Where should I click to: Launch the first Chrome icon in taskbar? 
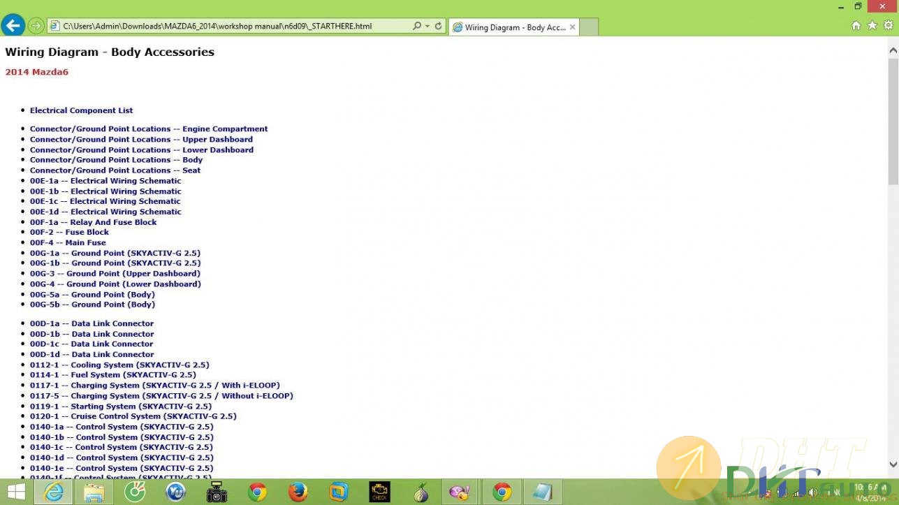(257, 492)
